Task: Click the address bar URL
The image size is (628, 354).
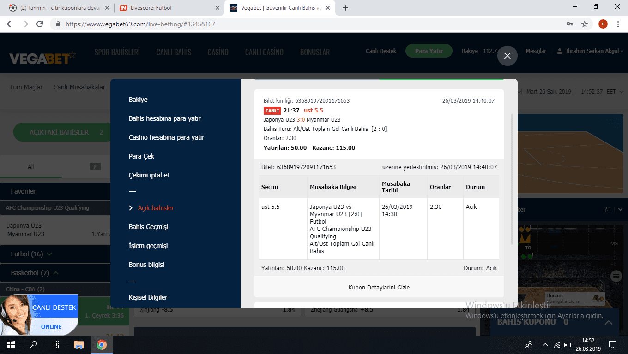Action: point(140,24)
